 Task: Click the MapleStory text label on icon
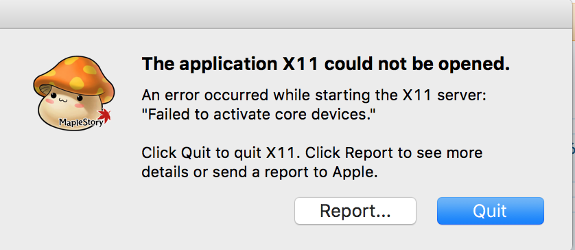(81, 123)
